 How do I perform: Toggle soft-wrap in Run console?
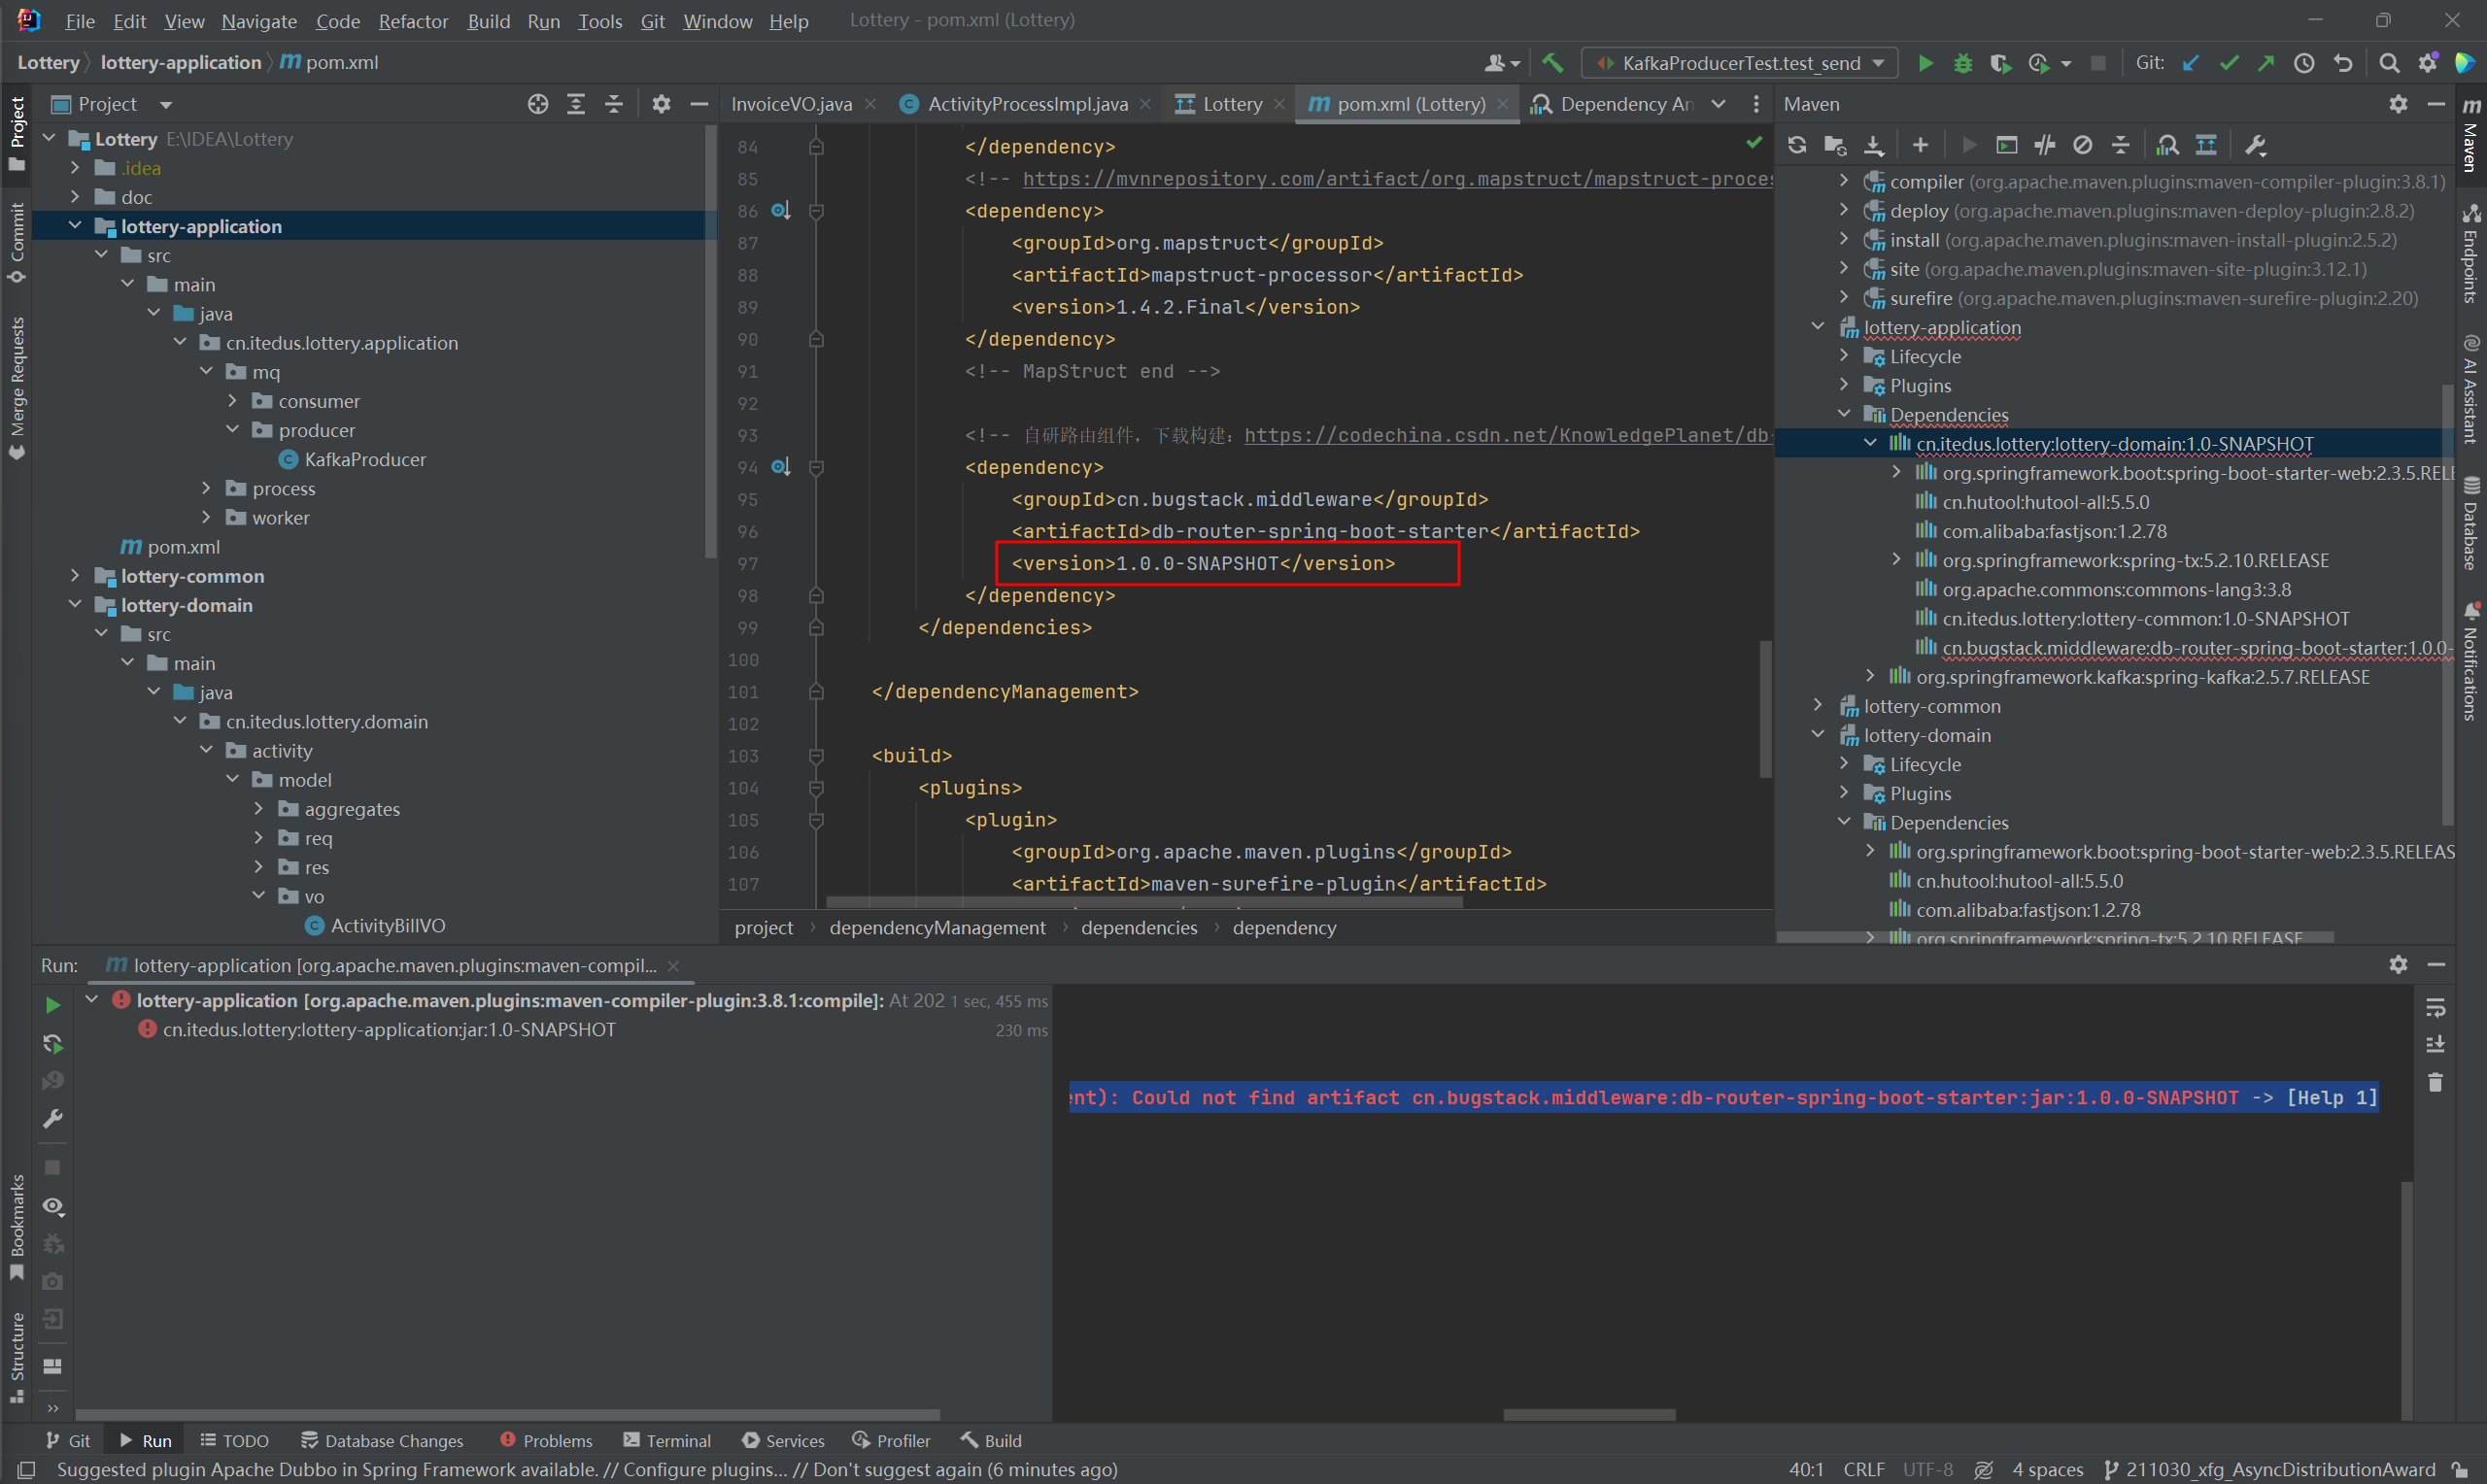2436,1008
